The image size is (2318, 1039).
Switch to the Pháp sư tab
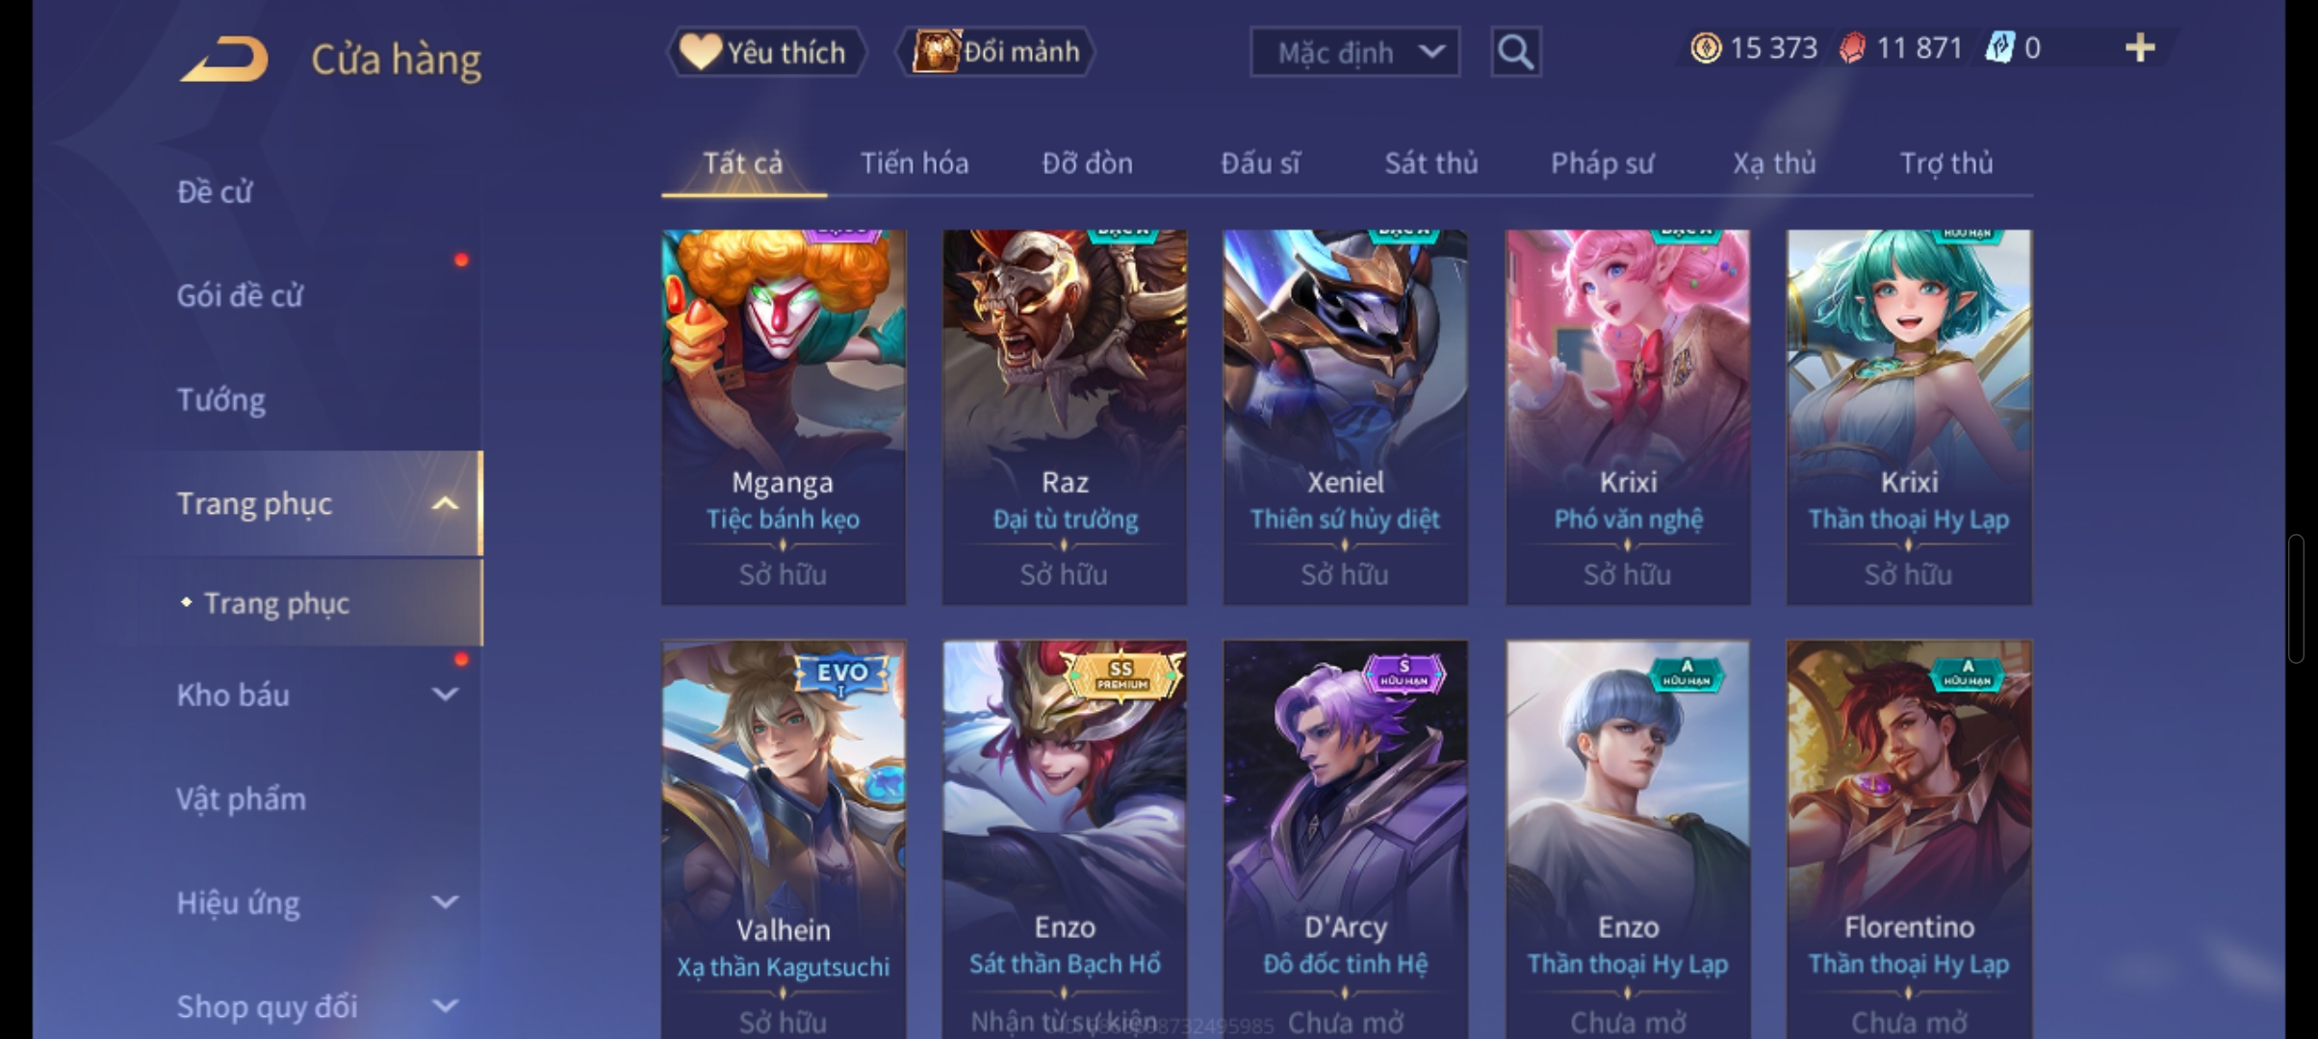1602,163
